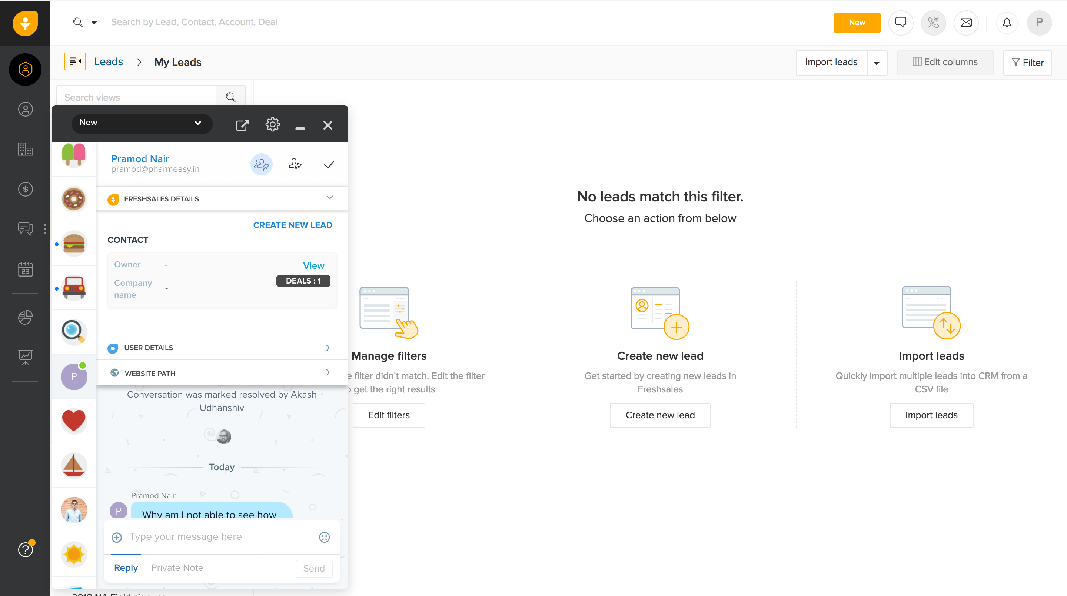The height and width of the screenshot is (596, 1067).
Task: Open the Help question mark icon
Action: [25, 550]
